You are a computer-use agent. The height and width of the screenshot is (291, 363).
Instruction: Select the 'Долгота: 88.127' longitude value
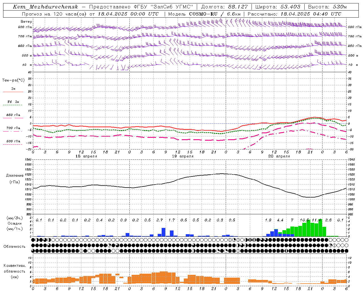224,7
